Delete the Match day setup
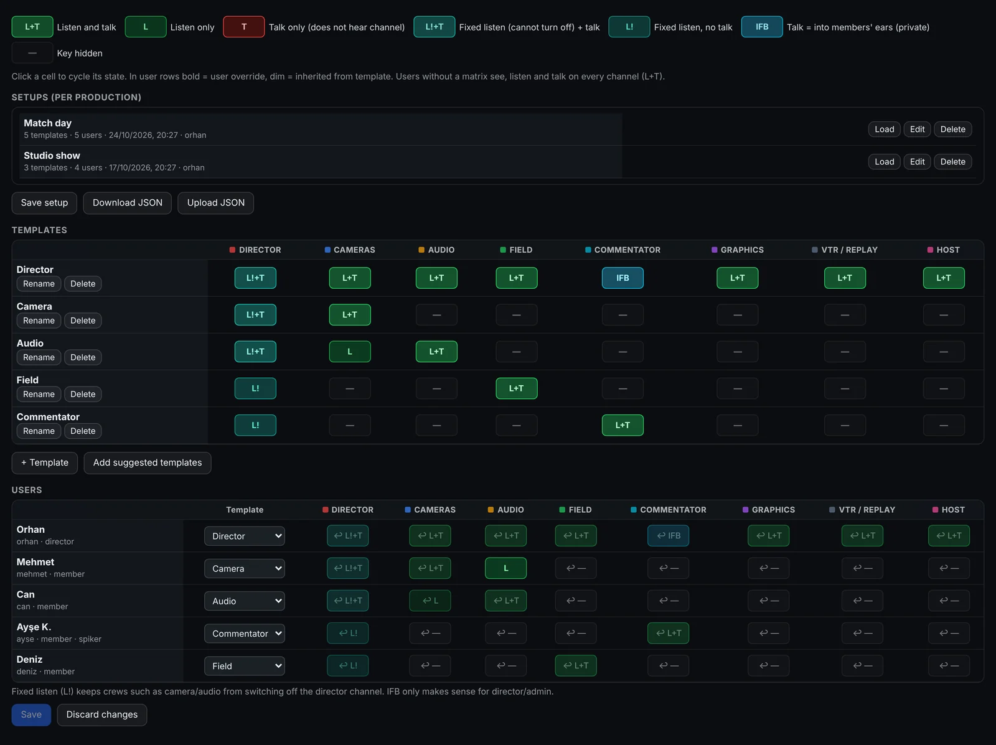This screenshot has width=996, height=745. (x=952, y=129)
